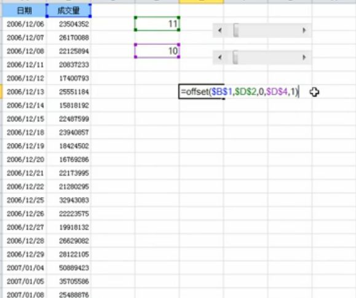Select the cell containing value 10
The height and width of the screenshot is (298, 356).
pyautogui.click(x=157, y=50)
